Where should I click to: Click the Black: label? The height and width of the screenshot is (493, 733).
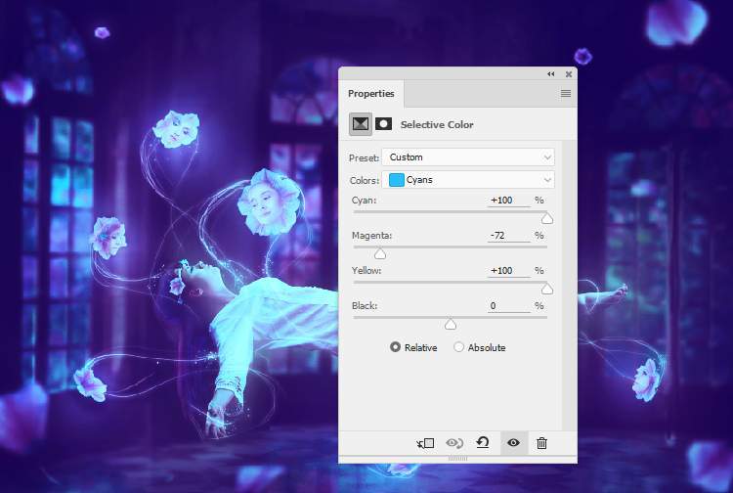click(365, 306)
